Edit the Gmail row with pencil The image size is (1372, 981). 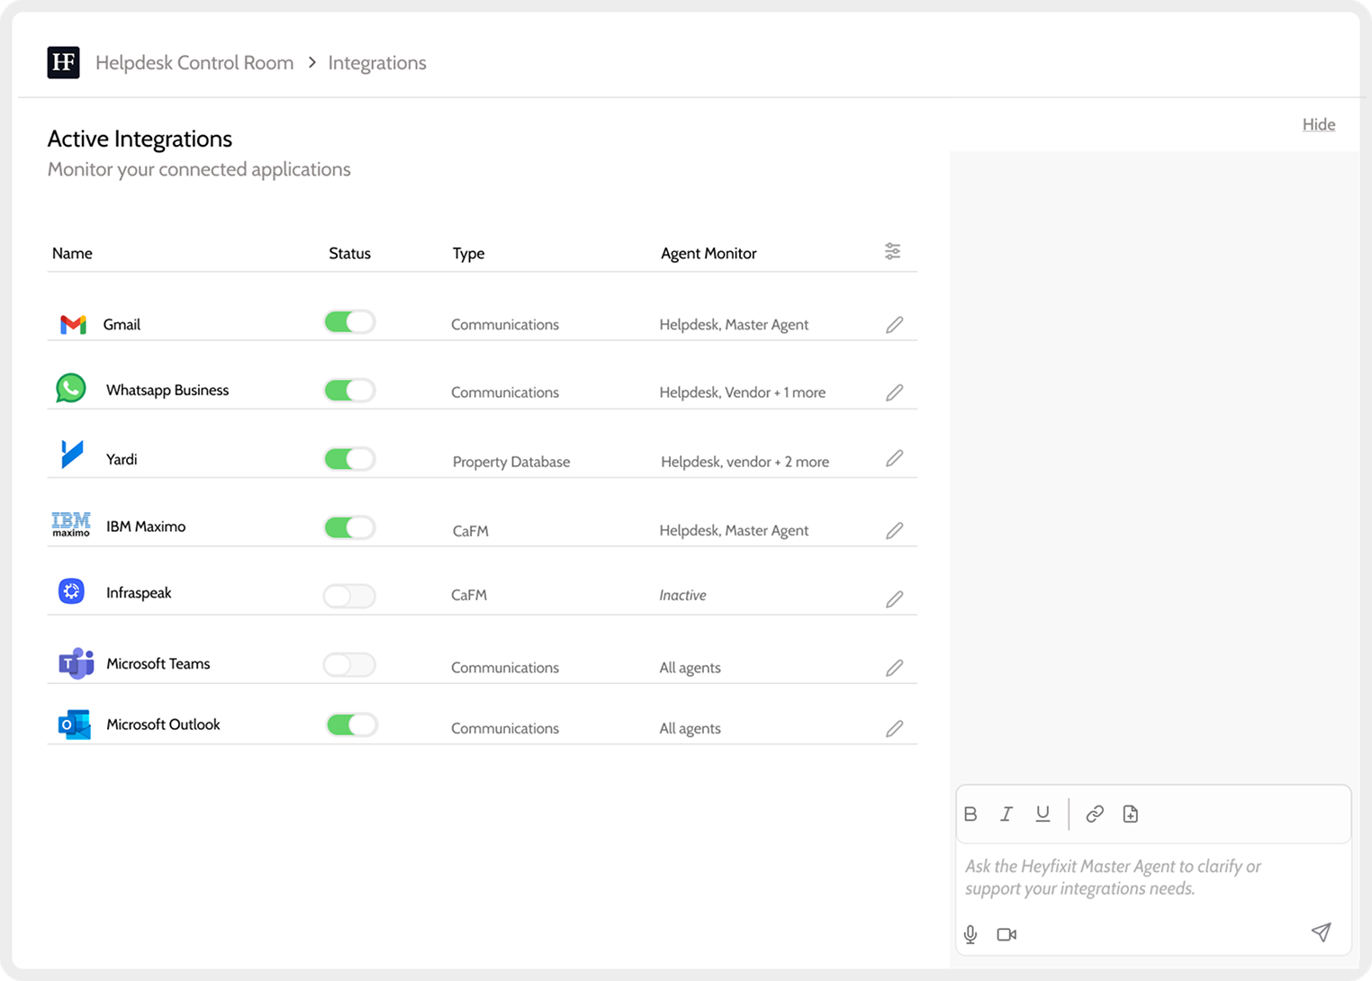coord(894,325)
